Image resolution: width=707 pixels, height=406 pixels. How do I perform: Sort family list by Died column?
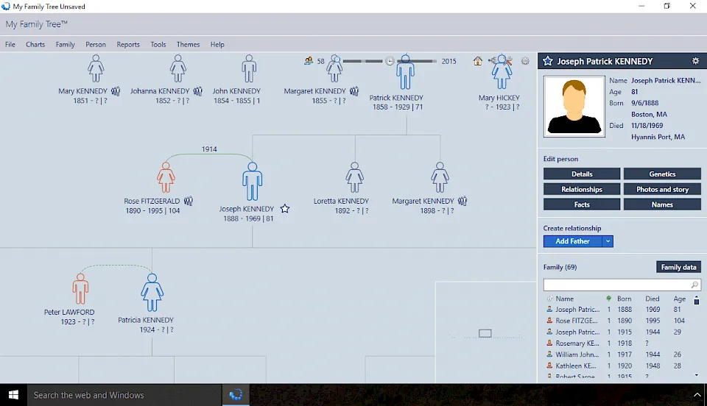(x=653, y=299)
